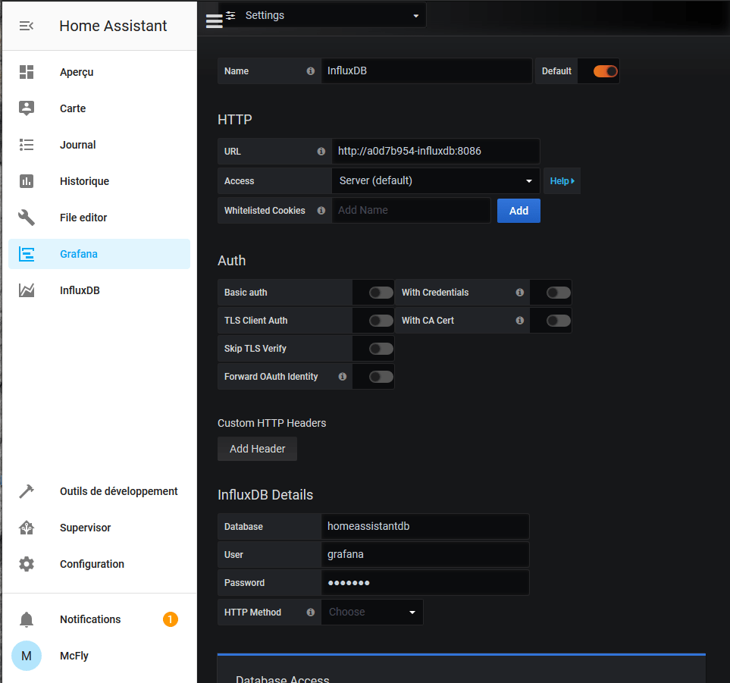Open the McFly user profile avatar

(x=27, y=656)
